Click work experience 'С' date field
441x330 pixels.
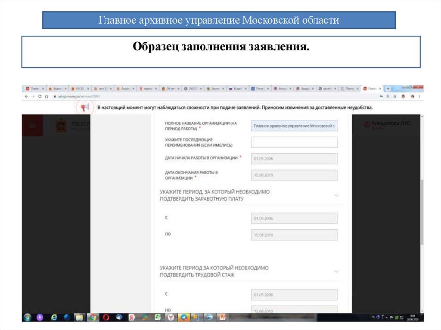click(294, 295)
